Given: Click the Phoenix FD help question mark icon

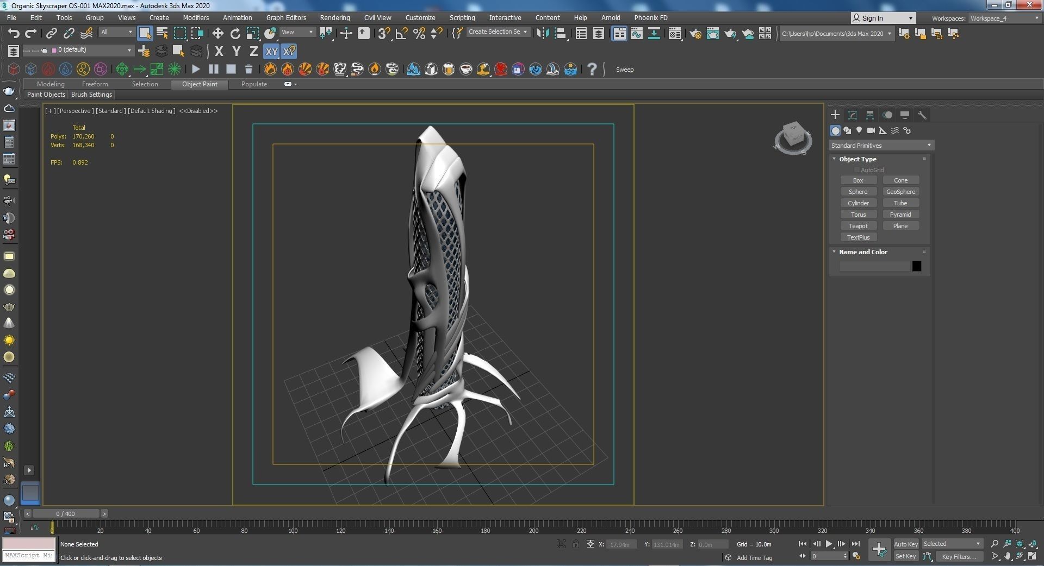Looking at the screenshot, I should coord(592,69).
